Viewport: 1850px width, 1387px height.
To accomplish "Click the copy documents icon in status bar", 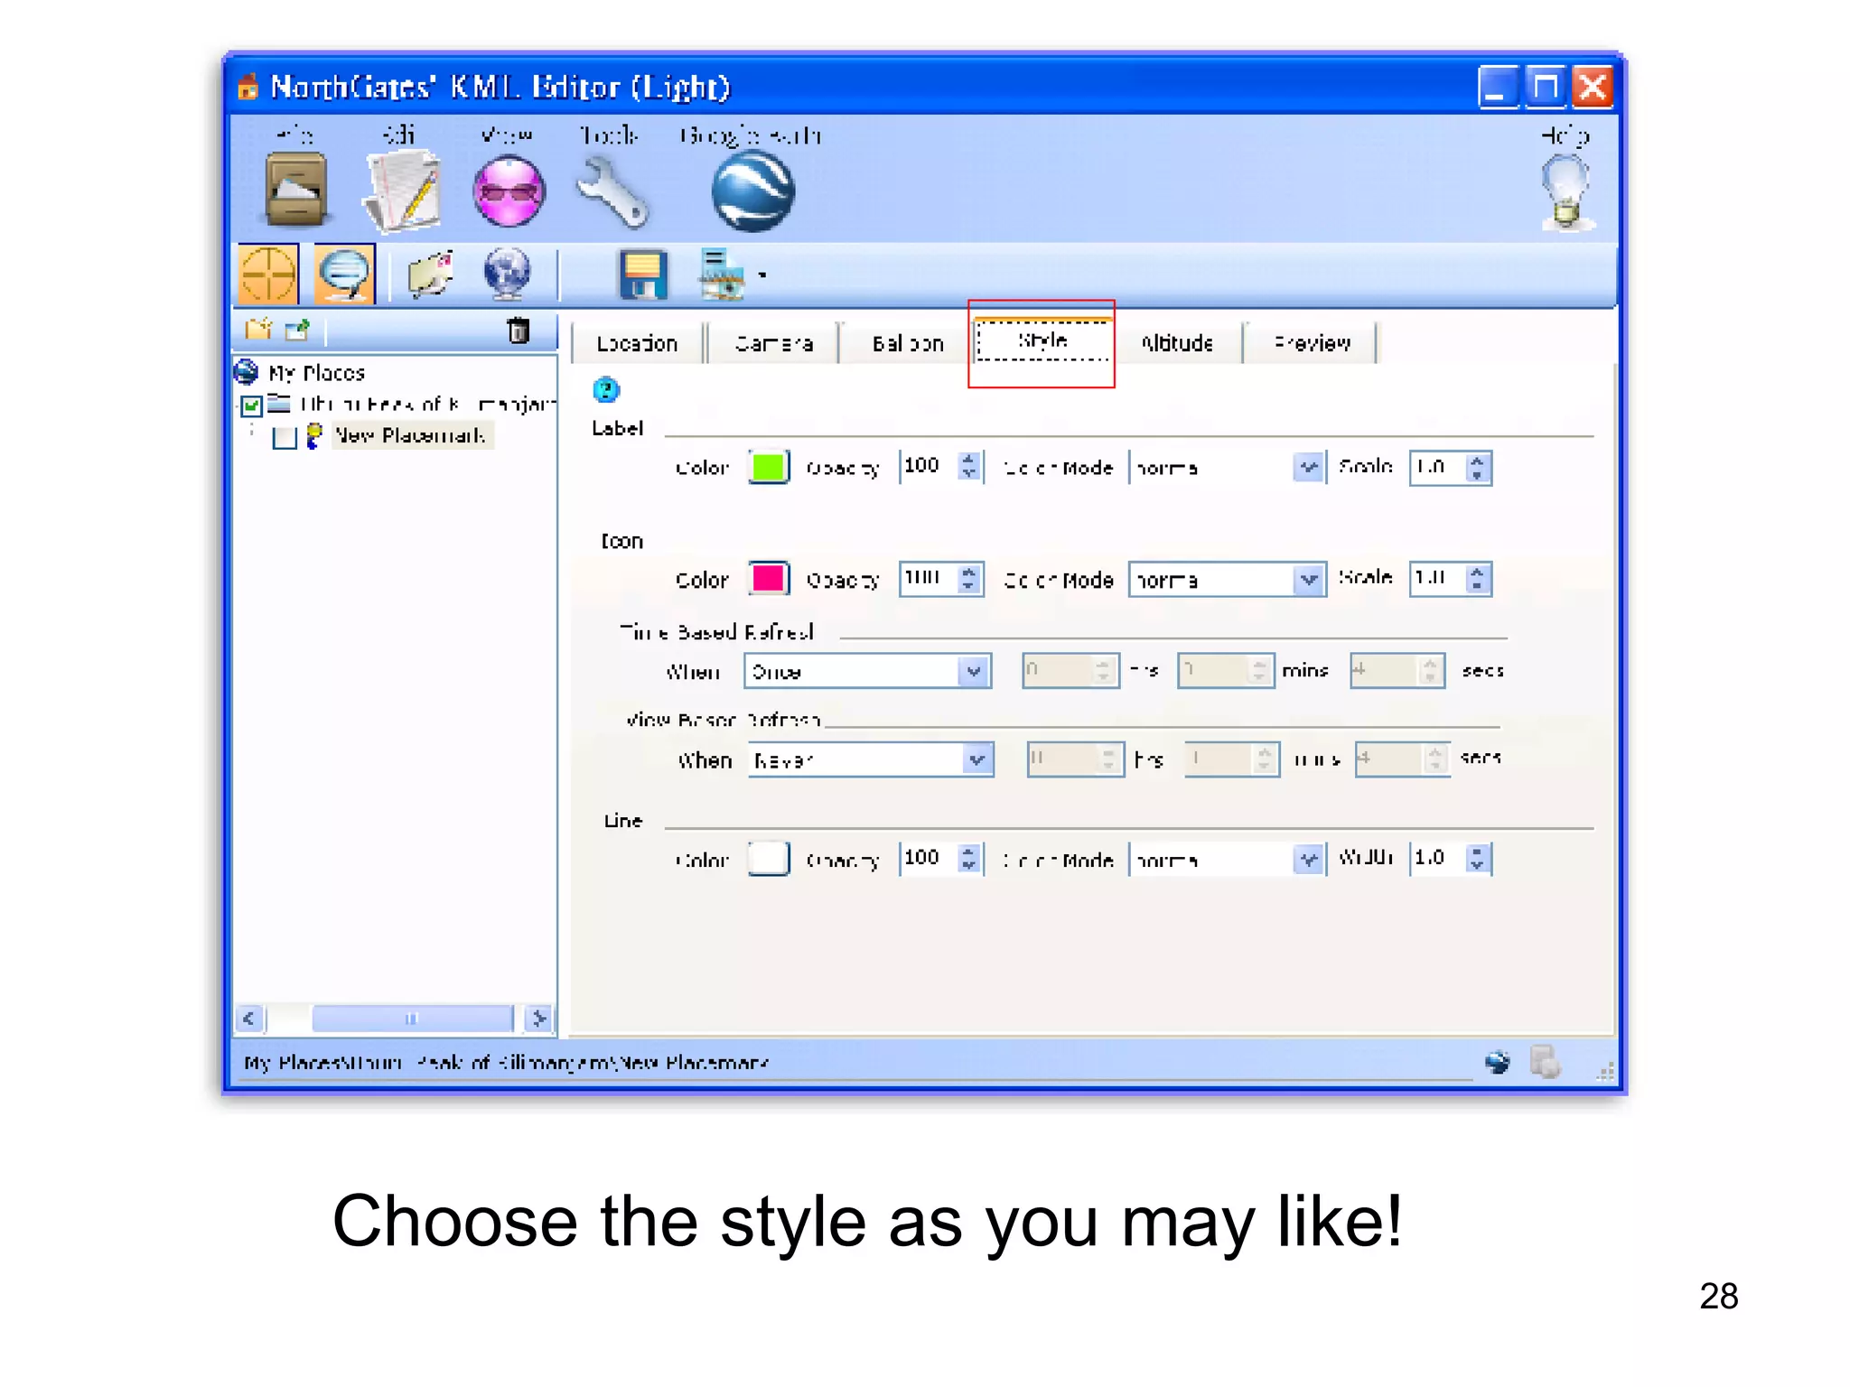I will [1546, 1062].
